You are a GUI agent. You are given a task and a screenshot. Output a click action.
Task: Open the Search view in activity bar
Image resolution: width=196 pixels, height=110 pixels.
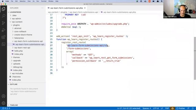pos(3,16)
